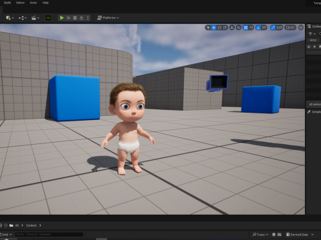This screenshot has height=240, width=321.
Task: Click 'Content' in breadcrumb path
Action: tap(31, 225)
